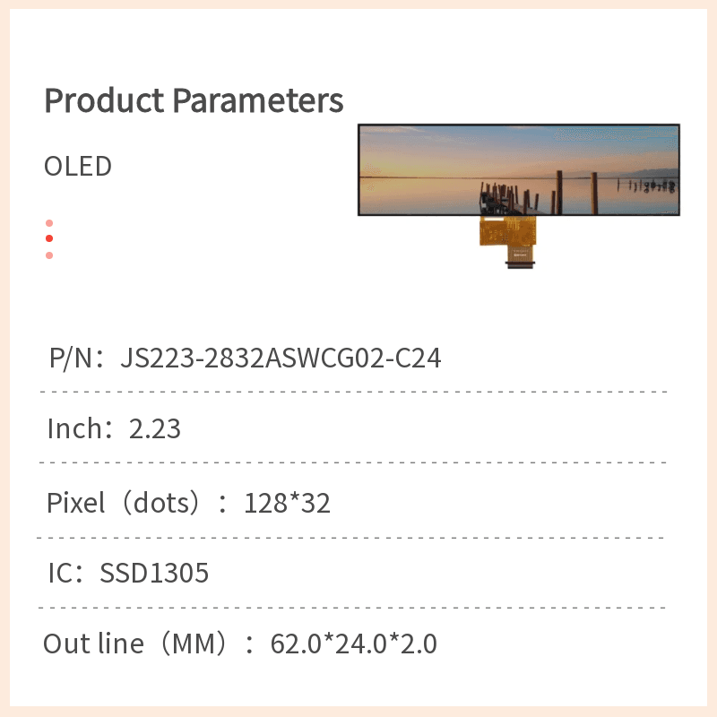
Task: Click the 2.23 inch value
Action: pyautogui.click(x=155, y=429)
